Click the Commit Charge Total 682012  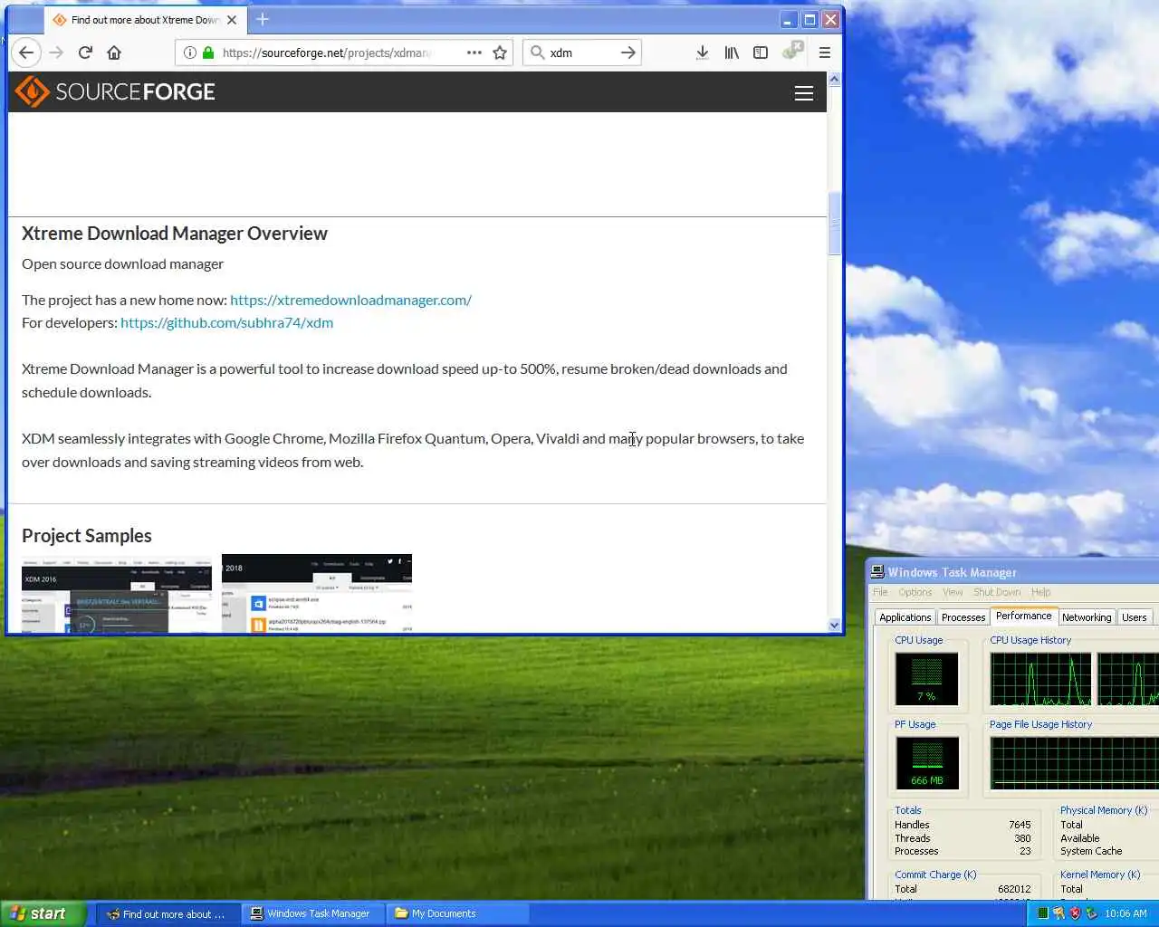click(1014, 889)
